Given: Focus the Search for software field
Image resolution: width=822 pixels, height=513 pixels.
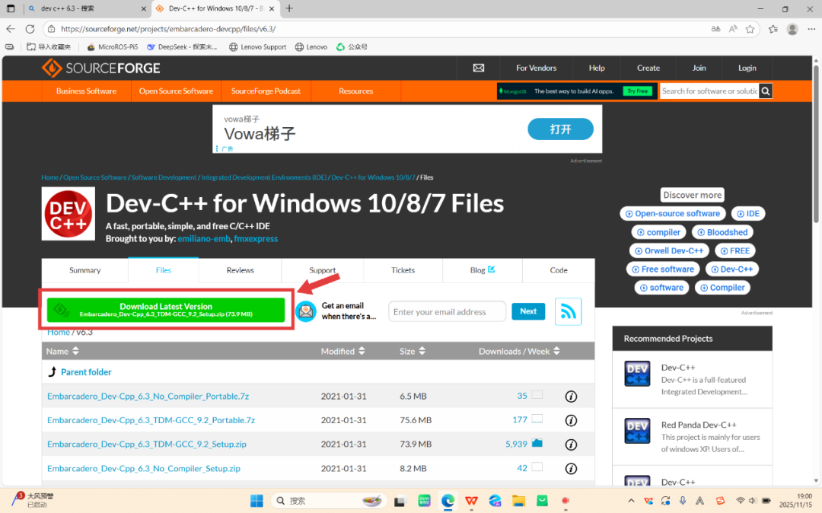Looking at the screenshot, I should coord(709,91).
